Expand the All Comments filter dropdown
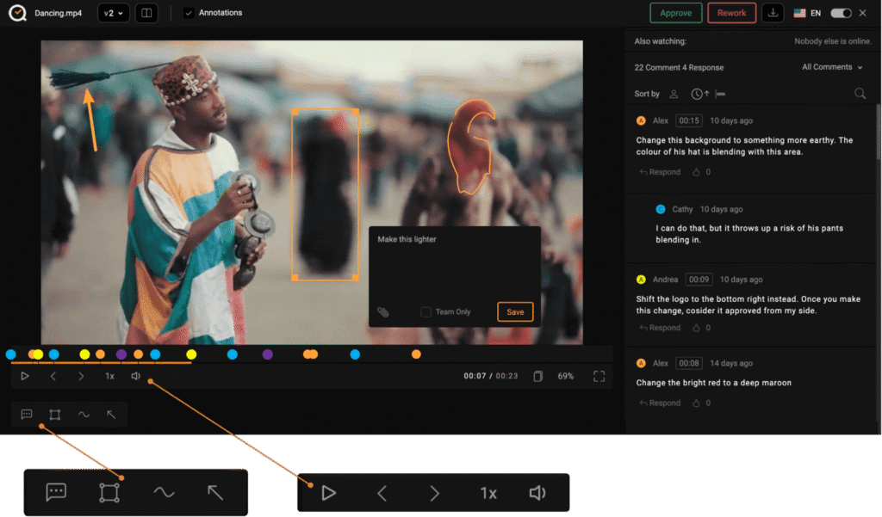This screenshot has height=517, width=882. click(832, 67)
